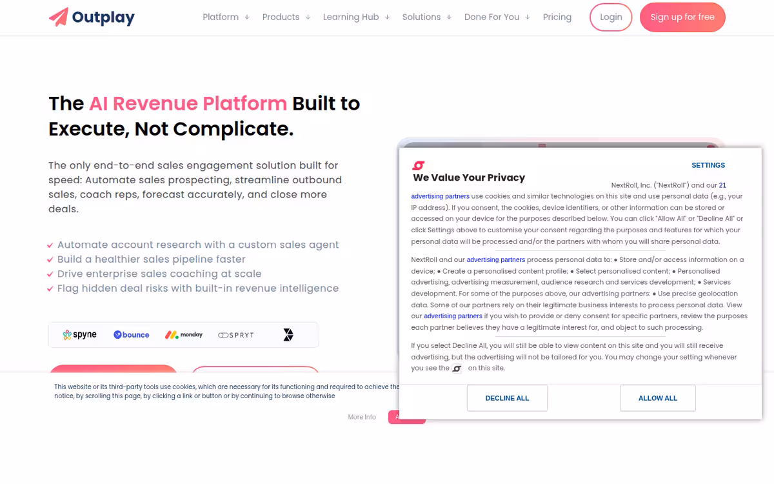This screenshot has height=484, width=774.
Task: Click the 'We Value Your Privacy' heading
Action: pos(469,177)
